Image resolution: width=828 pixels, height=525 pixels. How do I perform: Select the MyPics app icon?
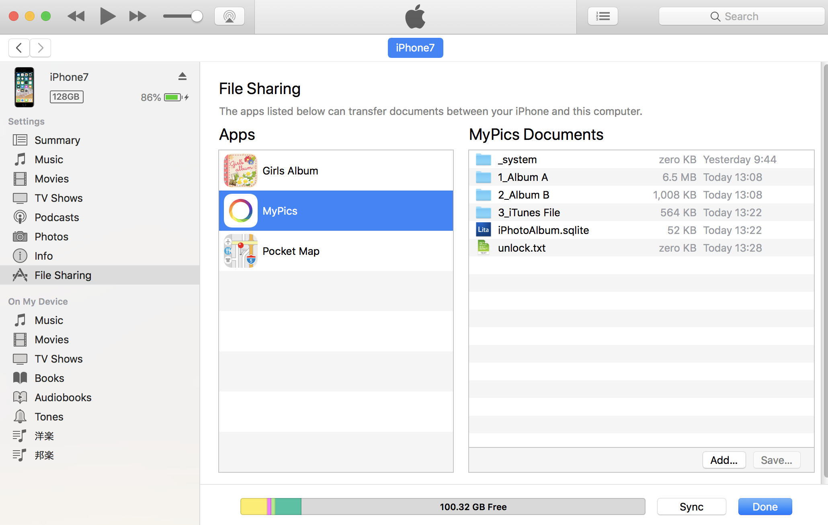tap(240, 211)
